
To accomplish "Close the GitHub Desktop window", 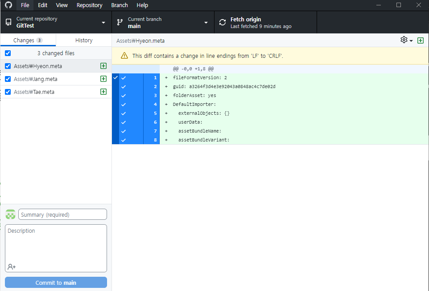I will (x=419, y=5).
